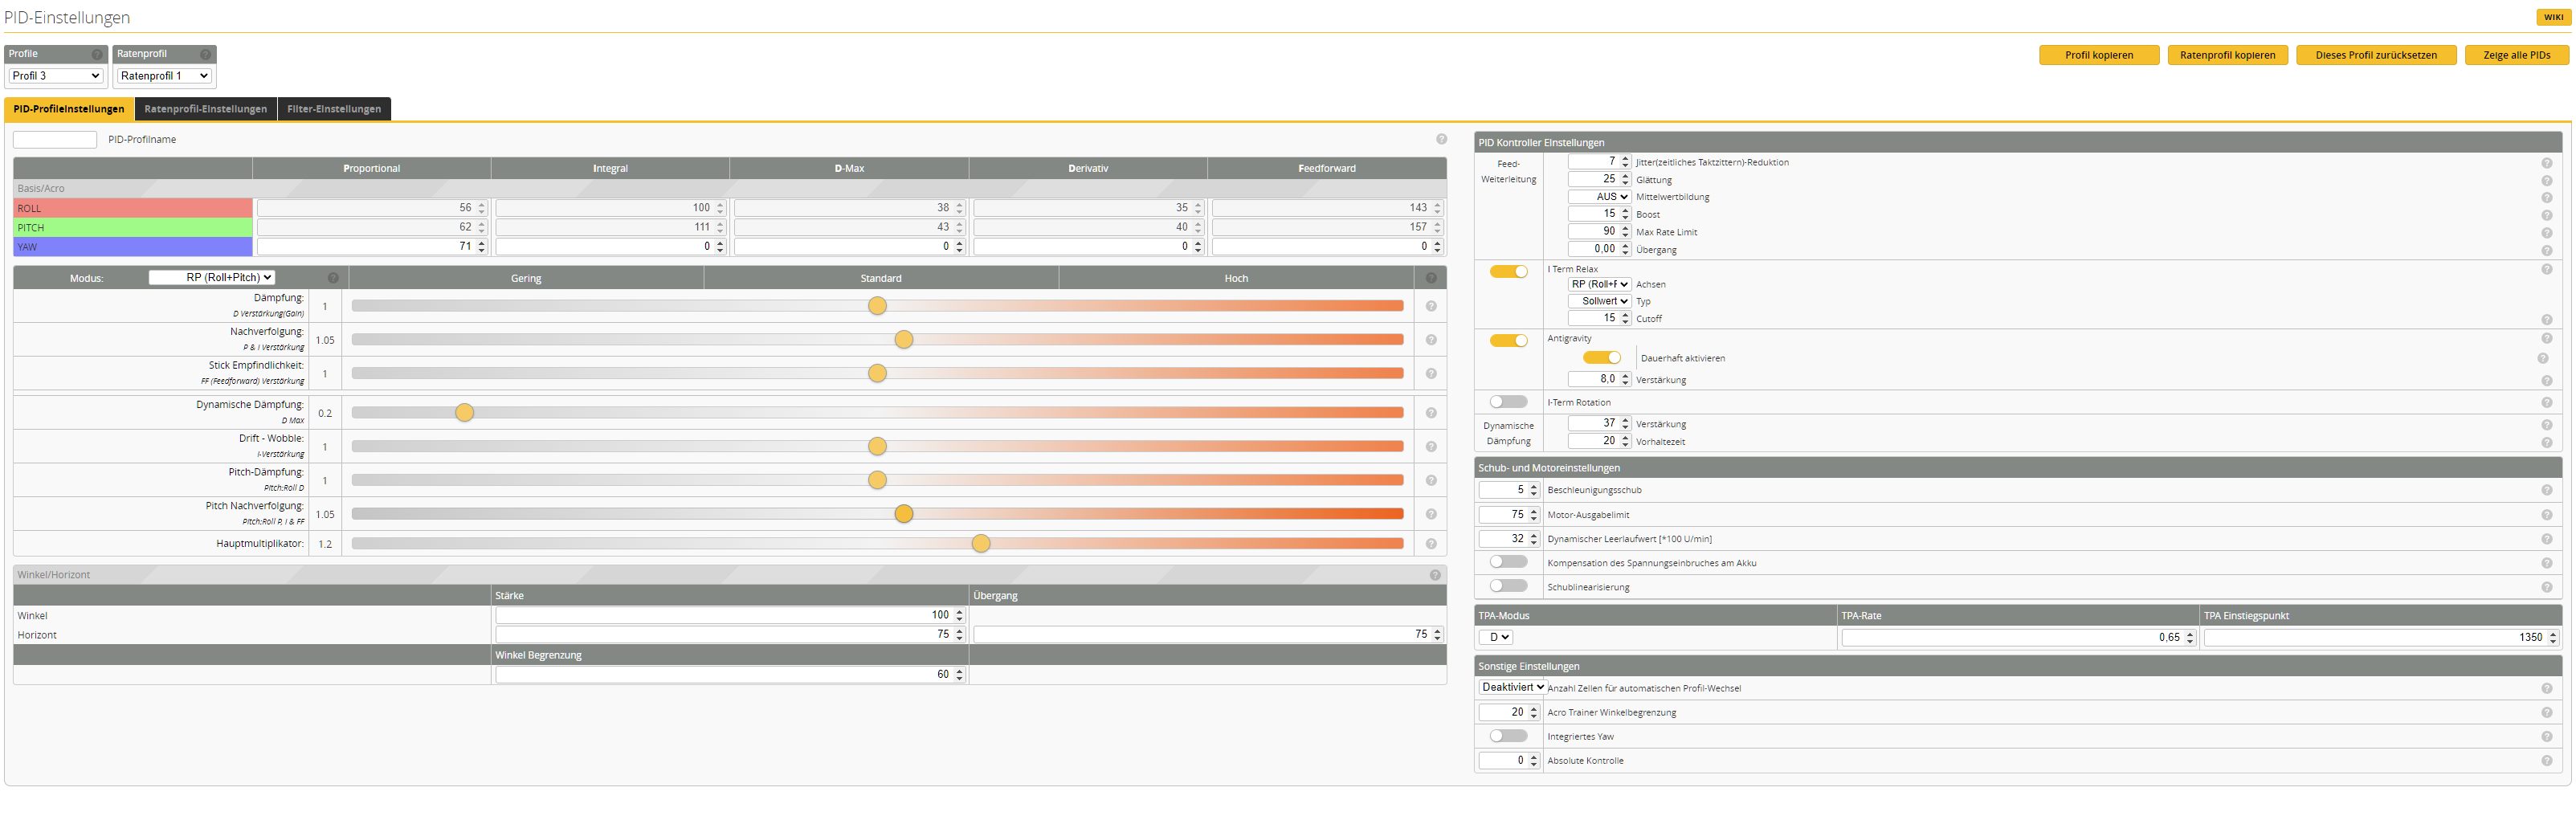Viewport: 2576px width, 820px height.
Task: Click help icon beside Ratenprofil label
Action: click(205, 55)
